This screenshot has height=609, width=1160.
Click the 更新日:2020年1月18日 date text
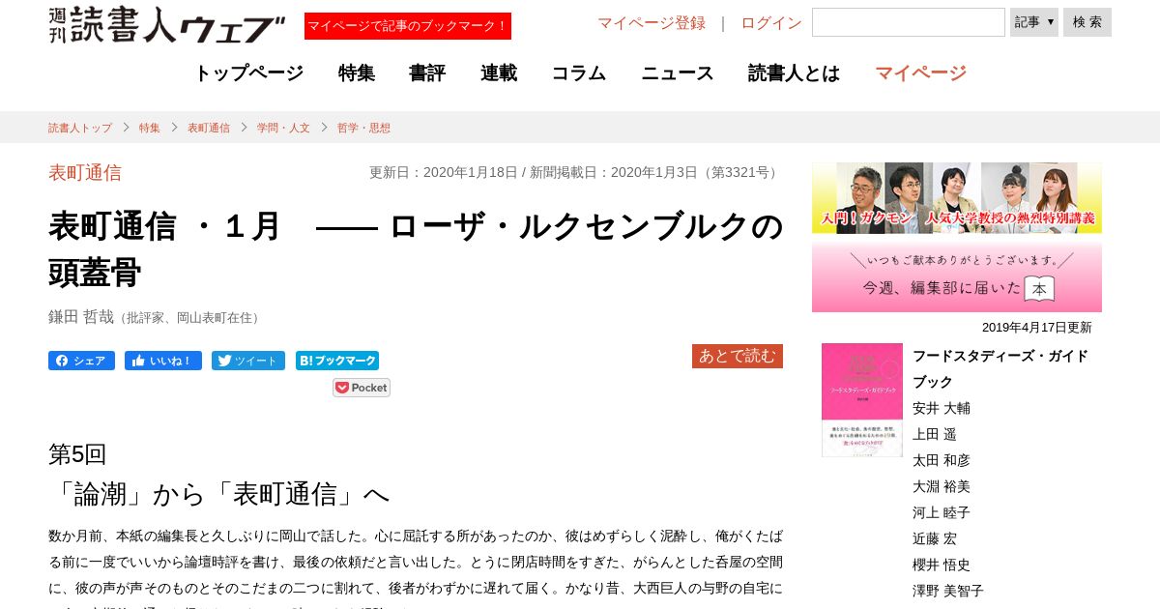(x=444, y=172)
